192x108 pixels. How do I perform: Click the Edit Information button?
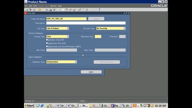[x=107, y=62]
